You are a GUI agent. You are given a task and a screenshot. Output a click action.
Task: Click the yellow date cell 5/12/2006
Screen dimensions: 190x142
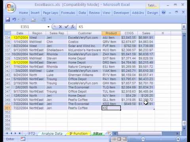[x=20, y=62]
